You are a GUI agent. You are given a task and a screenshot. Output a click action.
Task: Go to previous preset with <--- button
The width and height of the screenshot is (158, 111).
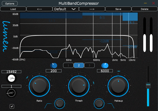click(39, 9)
